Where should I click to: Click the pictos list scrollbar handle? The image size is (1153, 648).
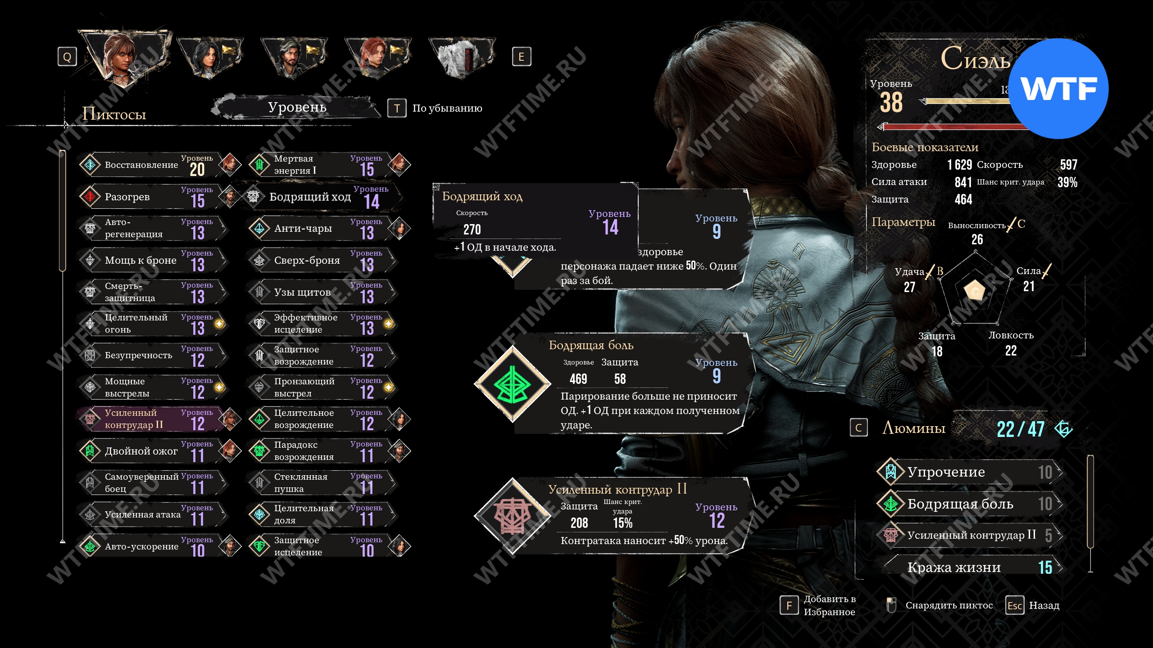63,211
